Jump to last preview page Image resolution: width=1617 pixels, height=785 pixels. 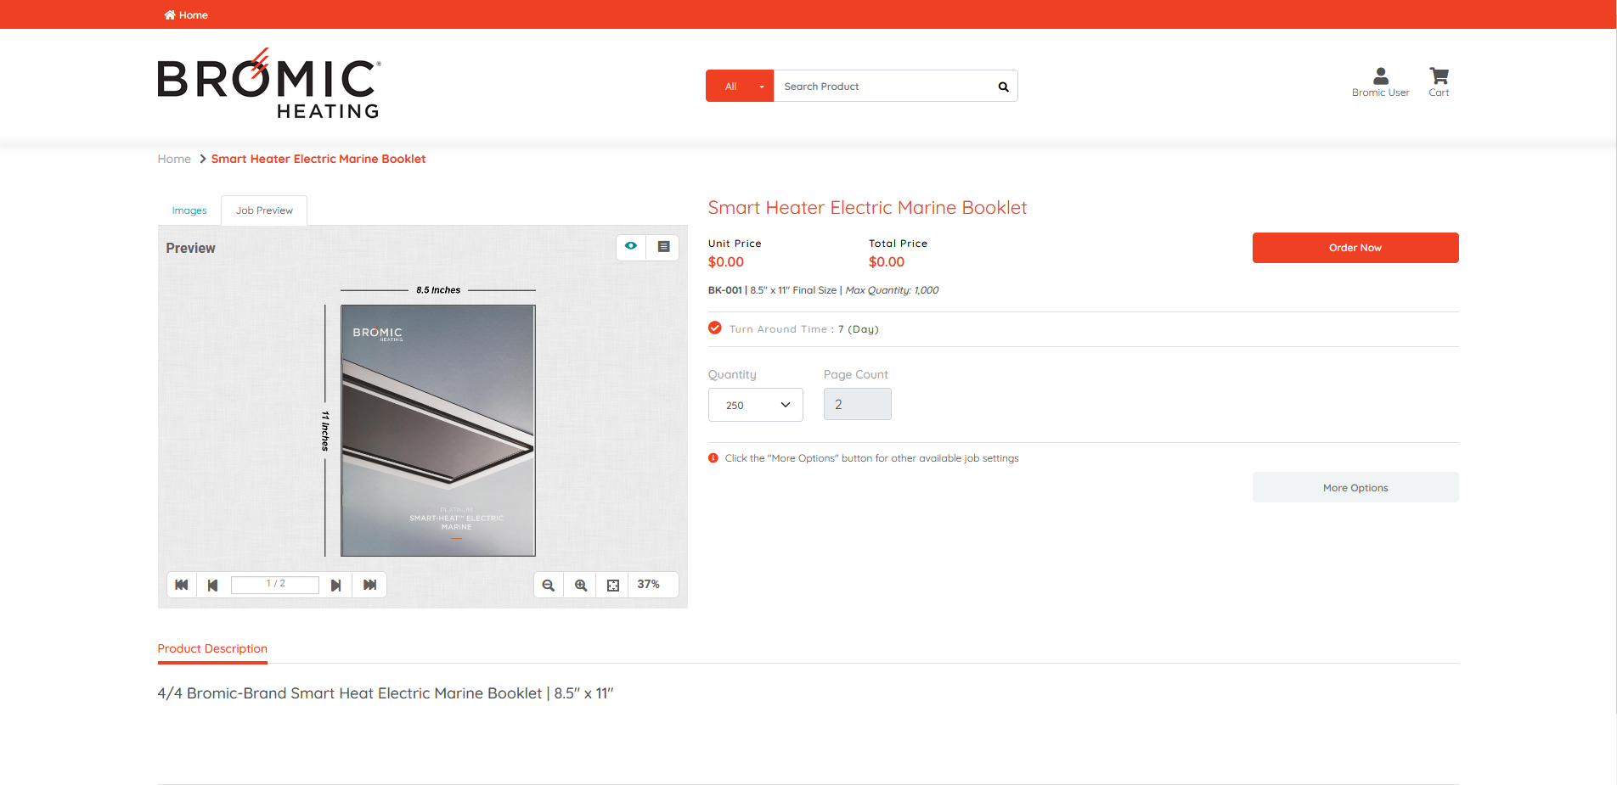pyautogui.click(x=369, y=585)
